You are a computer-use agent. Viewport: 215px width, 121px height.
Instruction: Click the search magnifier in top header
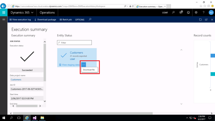pos(173,13)
